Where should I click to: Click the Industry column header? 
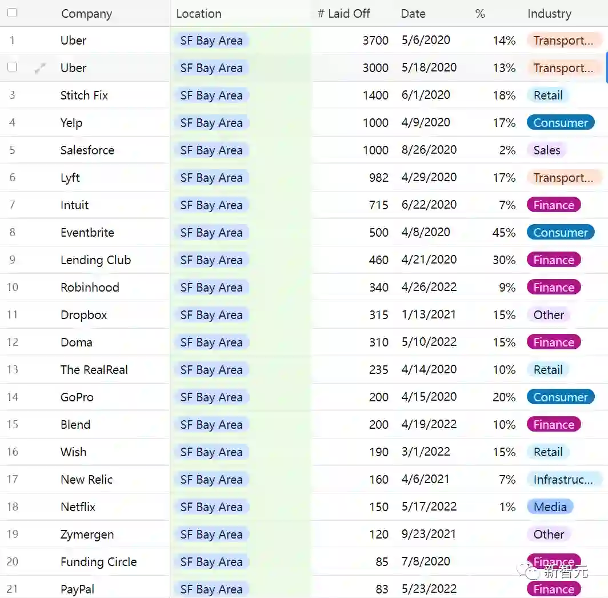pyautogui.click(x=549, y=14)
